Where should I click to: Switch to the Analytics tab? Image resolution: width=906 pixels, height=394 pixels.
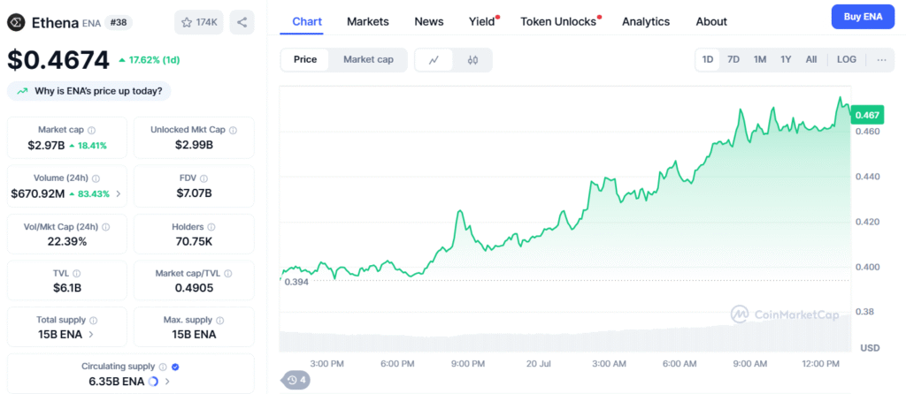(646, 22)
